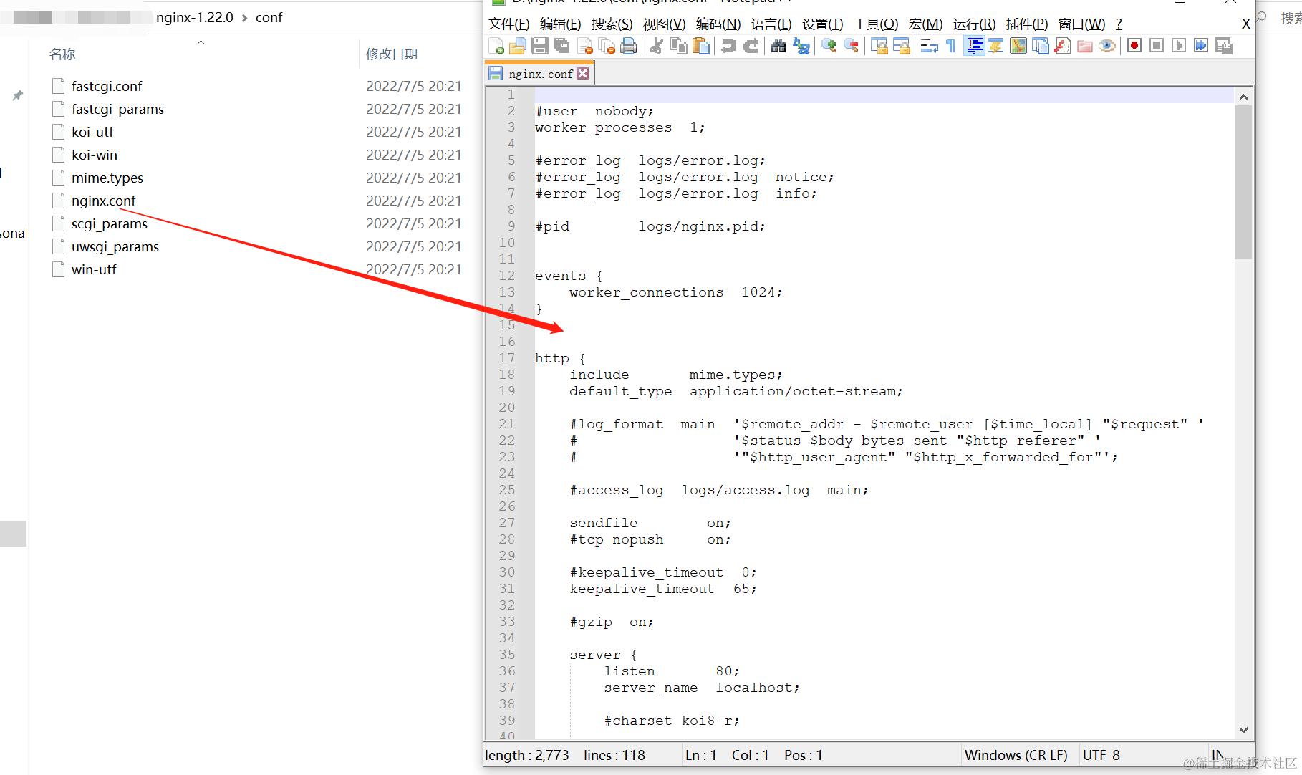Click the editor vertical scrollbar thumb

click(x=1243, y=182)
